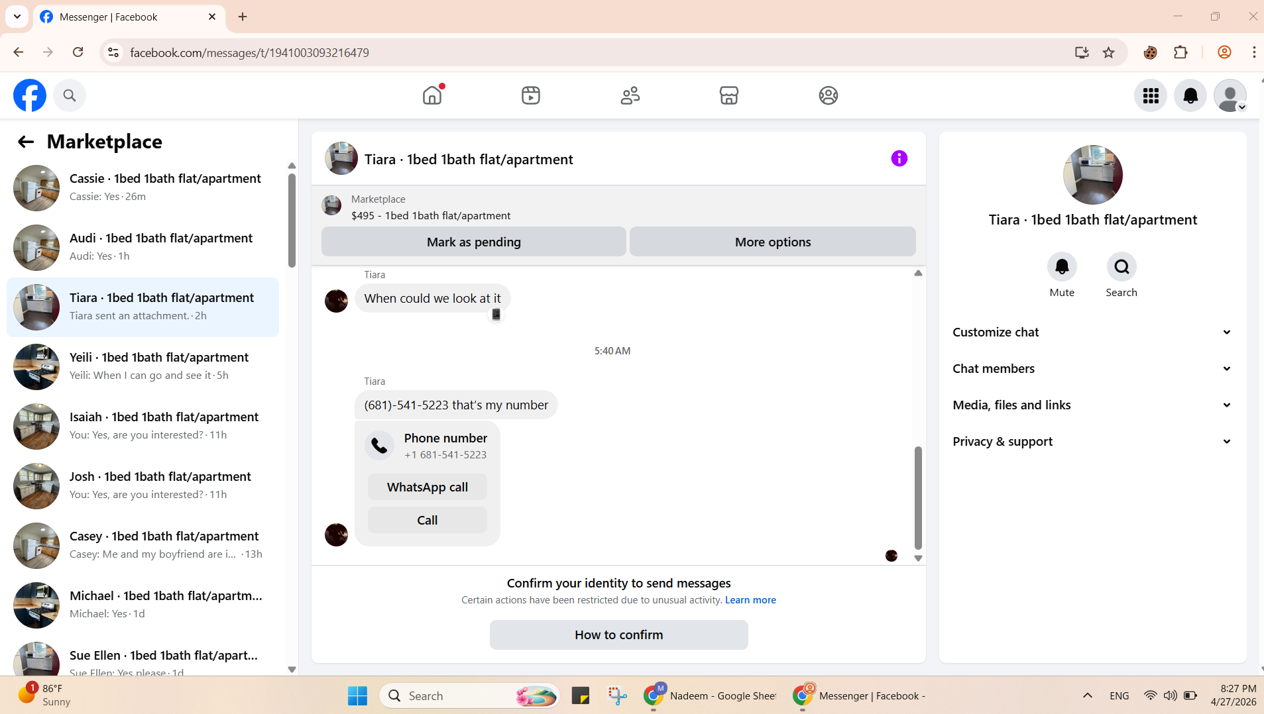Open Facebook notifications bell
This screenshot has width=1264, height=714.
pyautogui.click(x=1190, y=96)
